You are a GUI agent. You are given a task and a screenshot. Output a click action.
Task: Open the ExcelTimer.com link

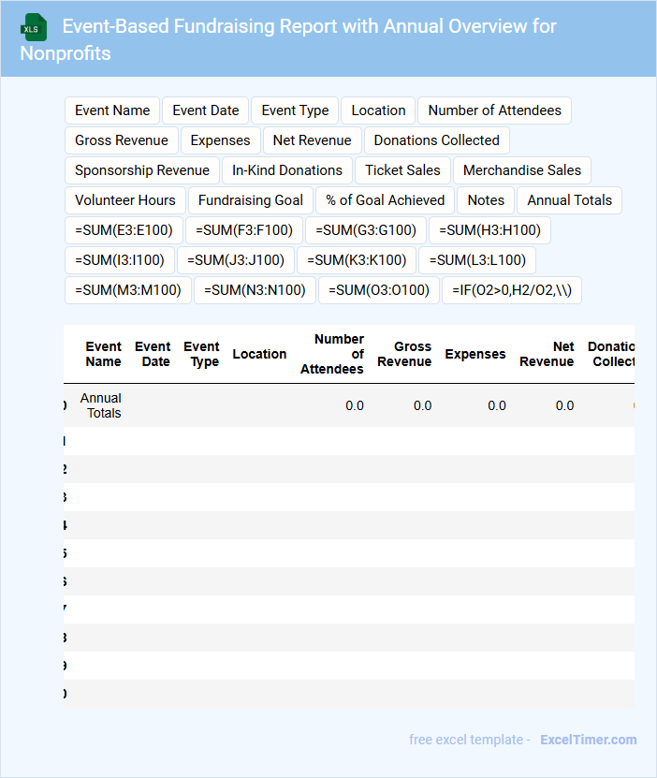(x=588, y=740)
